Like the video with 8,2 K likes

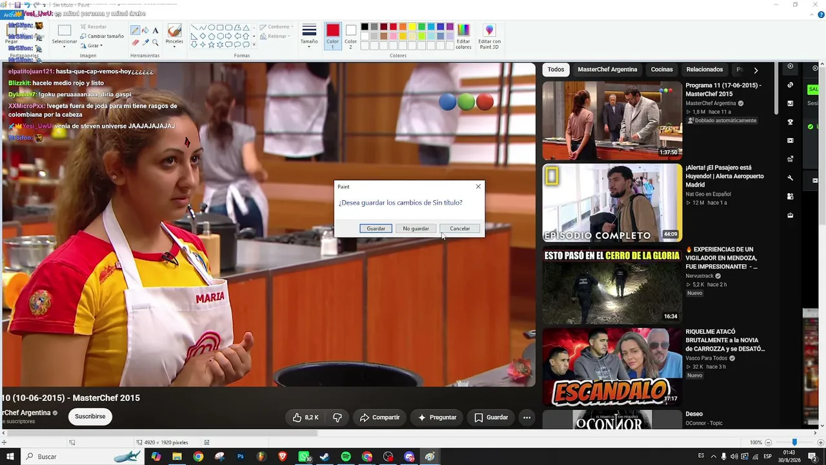[305, 417]
